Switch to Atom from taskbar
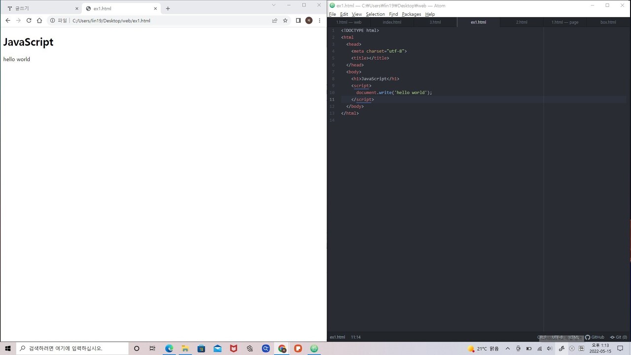Viewport: 631px width, 355px height. pyautogui.click(x=315, y=349)
